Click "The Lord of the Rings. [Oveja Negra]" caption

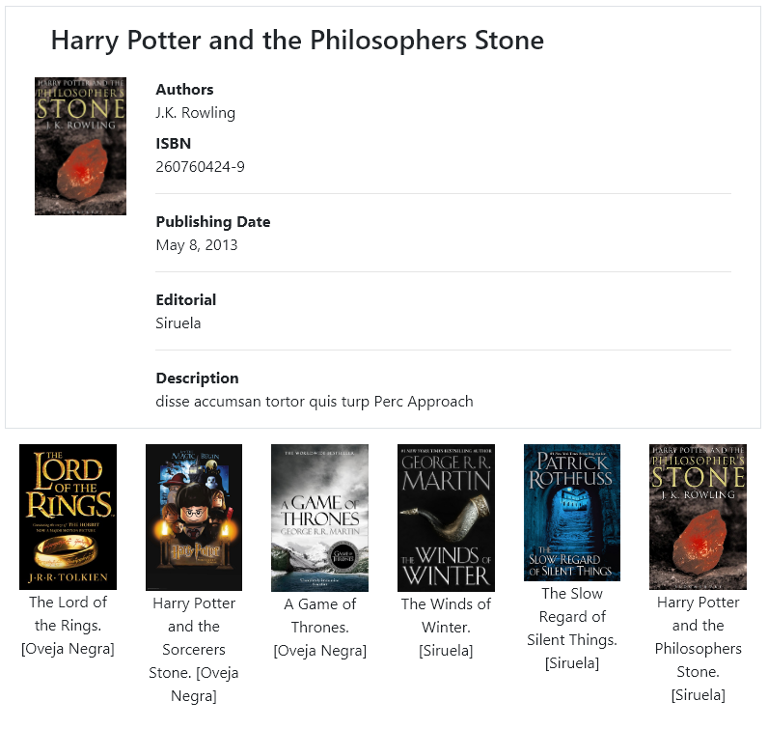(x=68, y=626)
